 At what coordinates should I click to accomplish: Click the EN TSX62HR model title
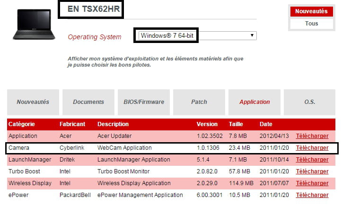94,9
